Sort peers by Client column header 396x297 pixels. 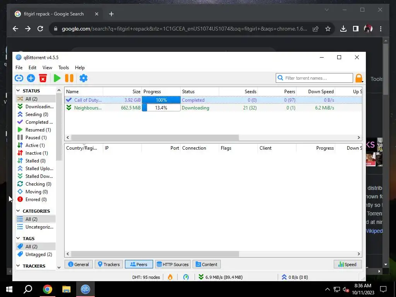pyautogui.click(x=277, y=148)
